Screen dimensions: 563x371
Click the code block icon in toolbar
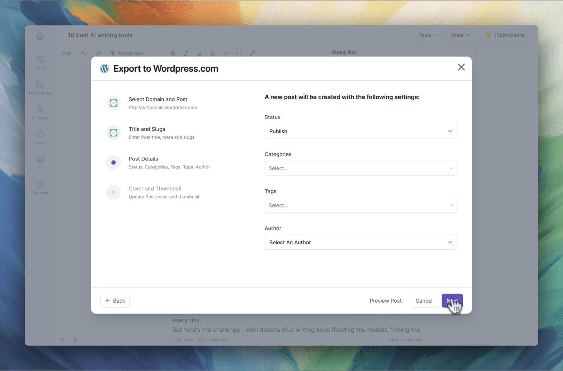239,53
